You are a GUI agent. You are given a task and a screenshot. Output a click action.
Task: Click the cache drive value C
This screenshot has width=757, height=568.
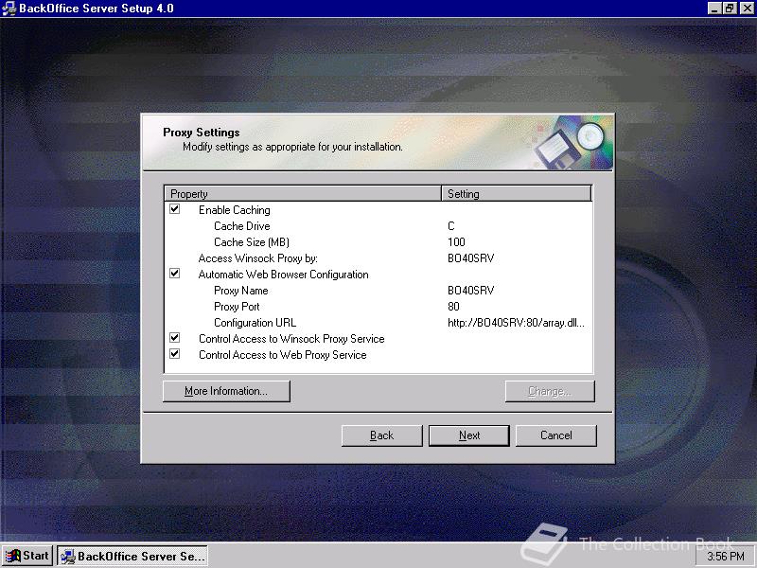click(451, 226)
